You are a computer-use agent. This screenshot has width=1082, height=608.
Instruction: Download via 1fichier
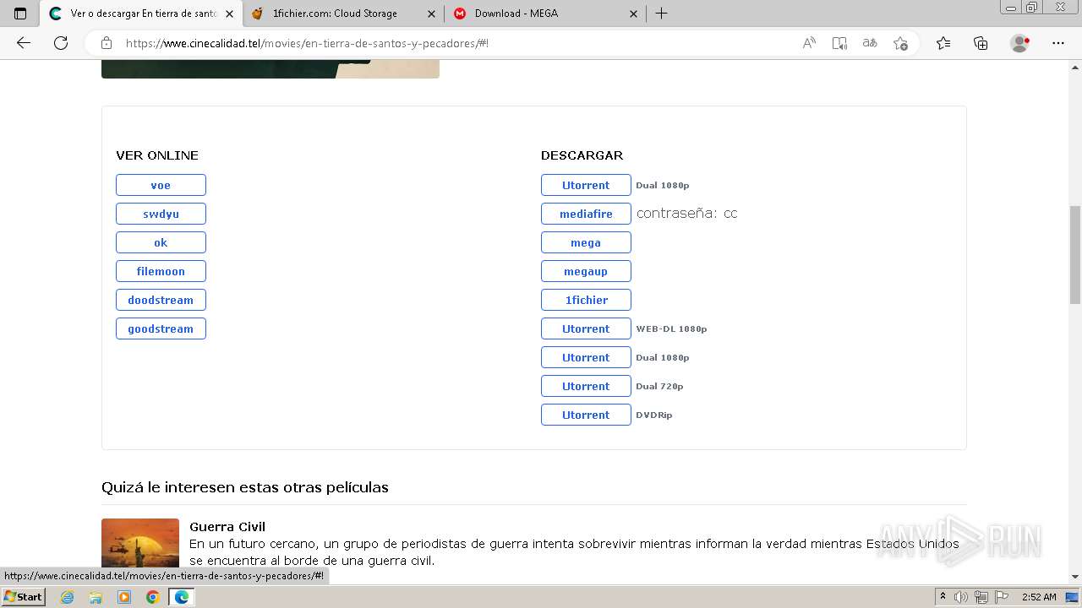tap(586, 300)
